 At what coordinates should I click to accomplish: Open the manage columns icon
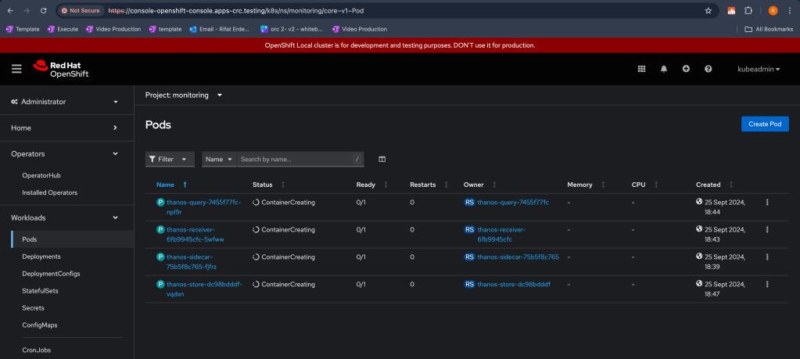(382, 159)
